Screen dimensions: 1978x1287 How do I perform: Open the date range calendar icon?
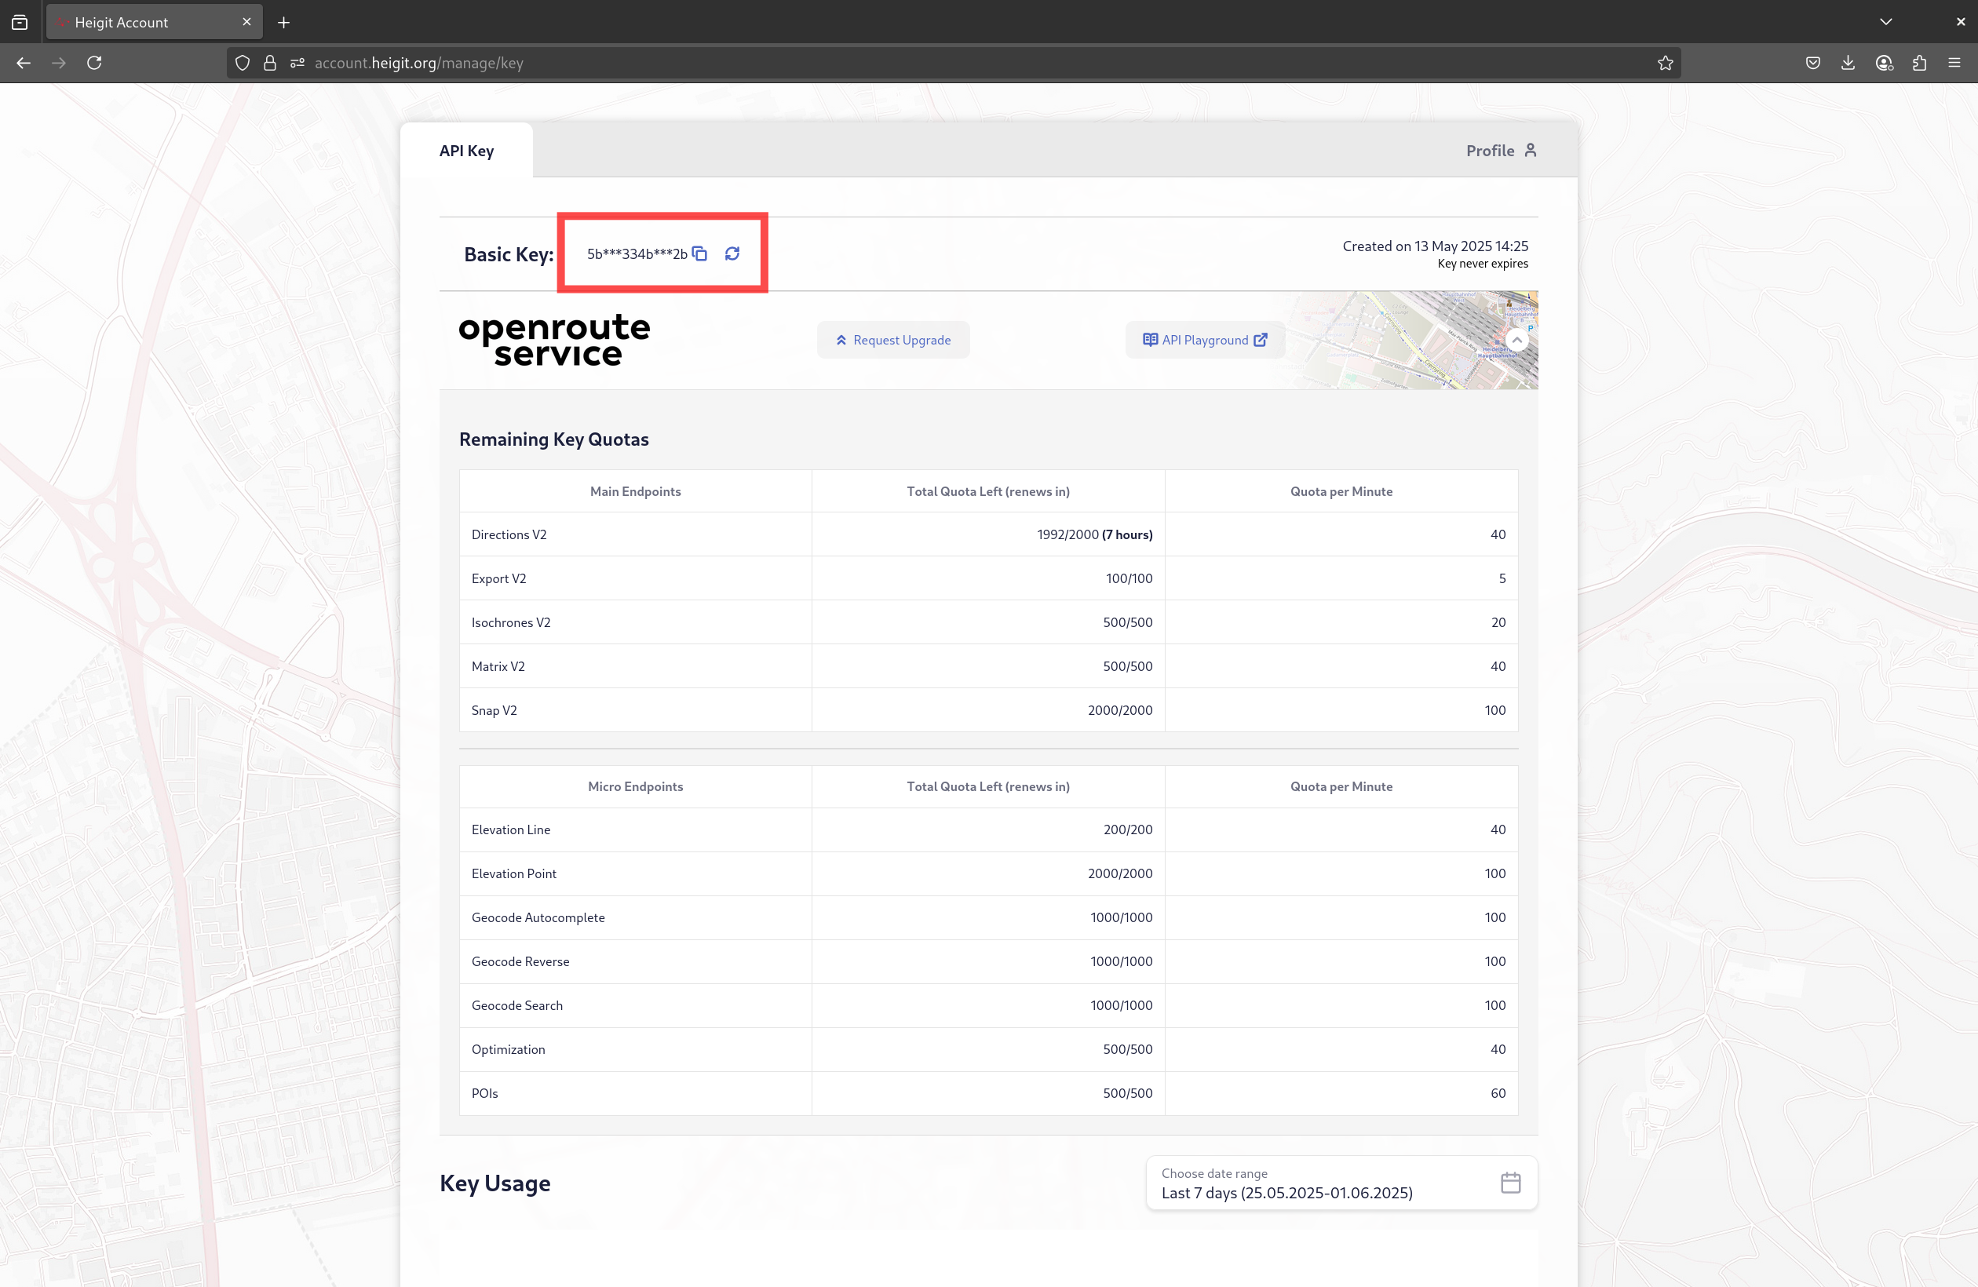(x=1510, y=1183)
